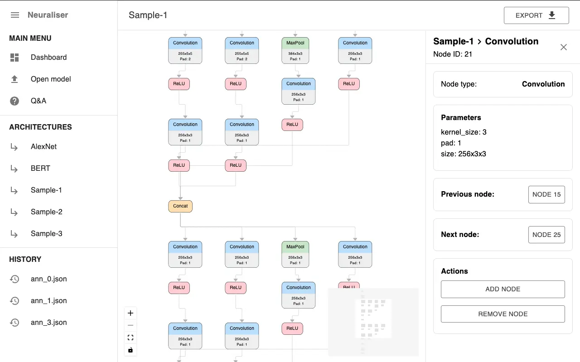Zoom in on the graph canvas
The image size is (580, 362).
130,313
